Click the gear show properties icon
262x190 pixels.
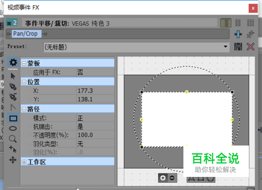pyautogui.click(x=13, y=62)
